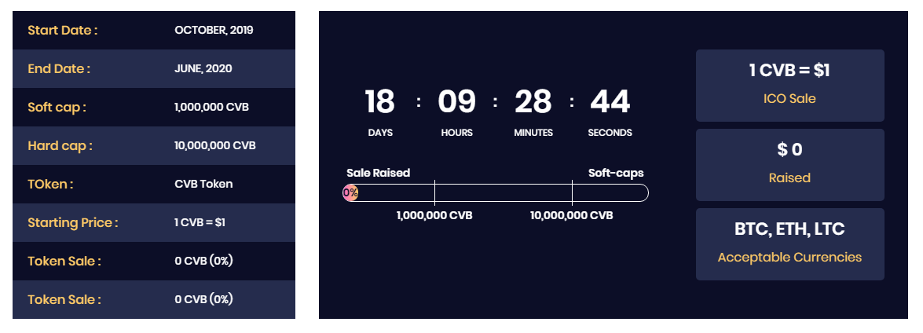Click the first Token Sale row
Image resolution: width=923 pixels, height=333 pixels.
tap(154, 262)
